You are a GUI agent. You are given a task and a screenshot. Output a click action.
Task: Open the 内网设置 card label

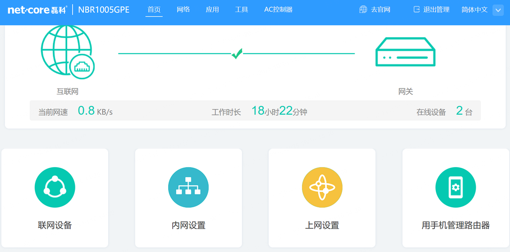coord(188,225)
